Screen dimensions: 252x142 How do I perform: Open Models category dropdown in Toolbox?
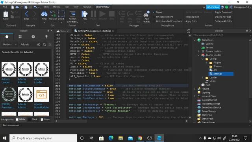point(9,45)
